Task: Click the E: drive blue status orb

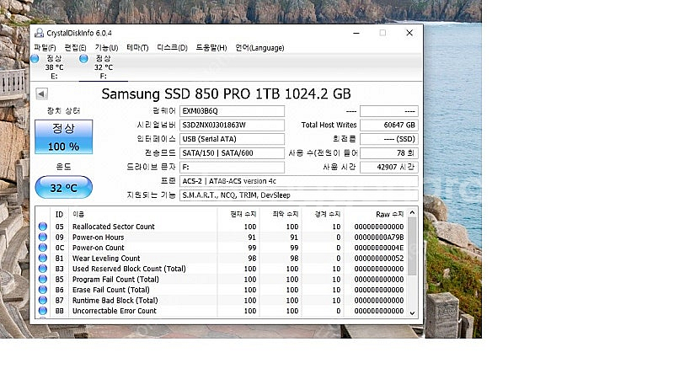Action: point(35,58)
